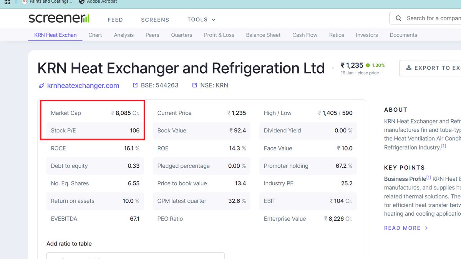Viewport: 461px width, 259px height.
Task: Click the PEG Ratio row
Action: tap(202, 219)
